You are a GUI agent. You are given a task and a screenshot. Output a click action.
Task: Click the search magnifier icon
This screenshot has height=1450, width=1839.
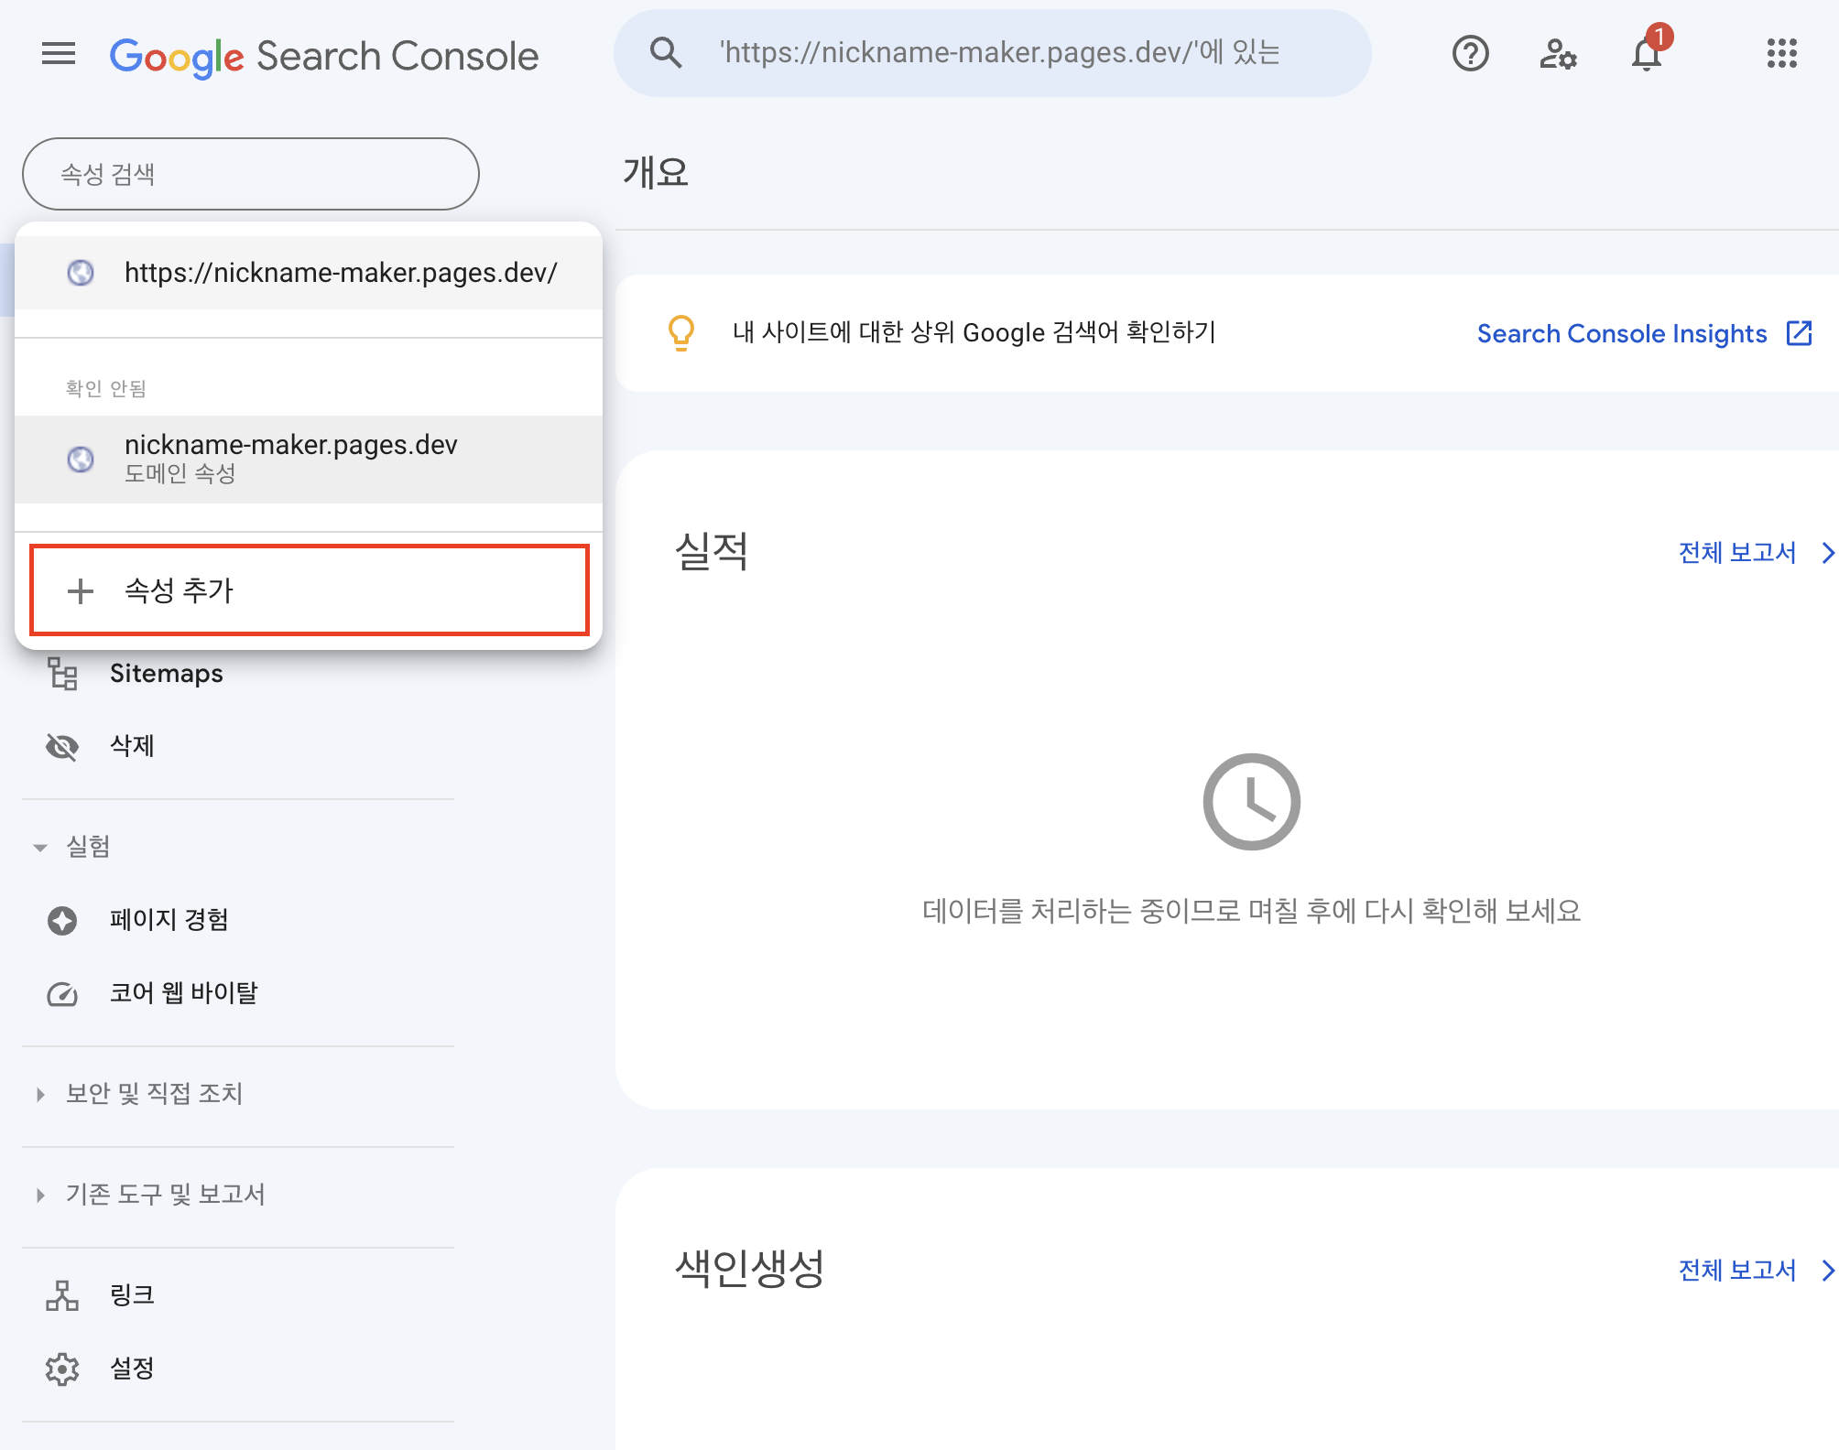(x=666, y=53)
